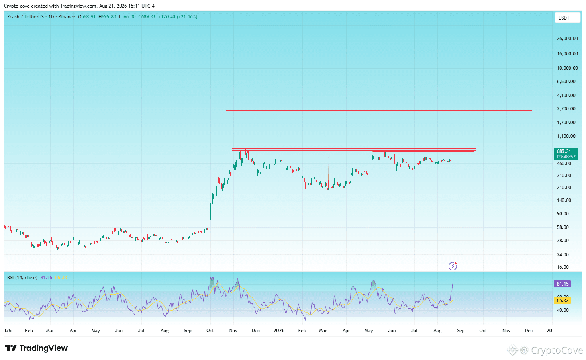586x360 pixels.
Task: Click the yellow 55.33 RSI axis tag
Action: pyautogui.click(x=562, y=301)
